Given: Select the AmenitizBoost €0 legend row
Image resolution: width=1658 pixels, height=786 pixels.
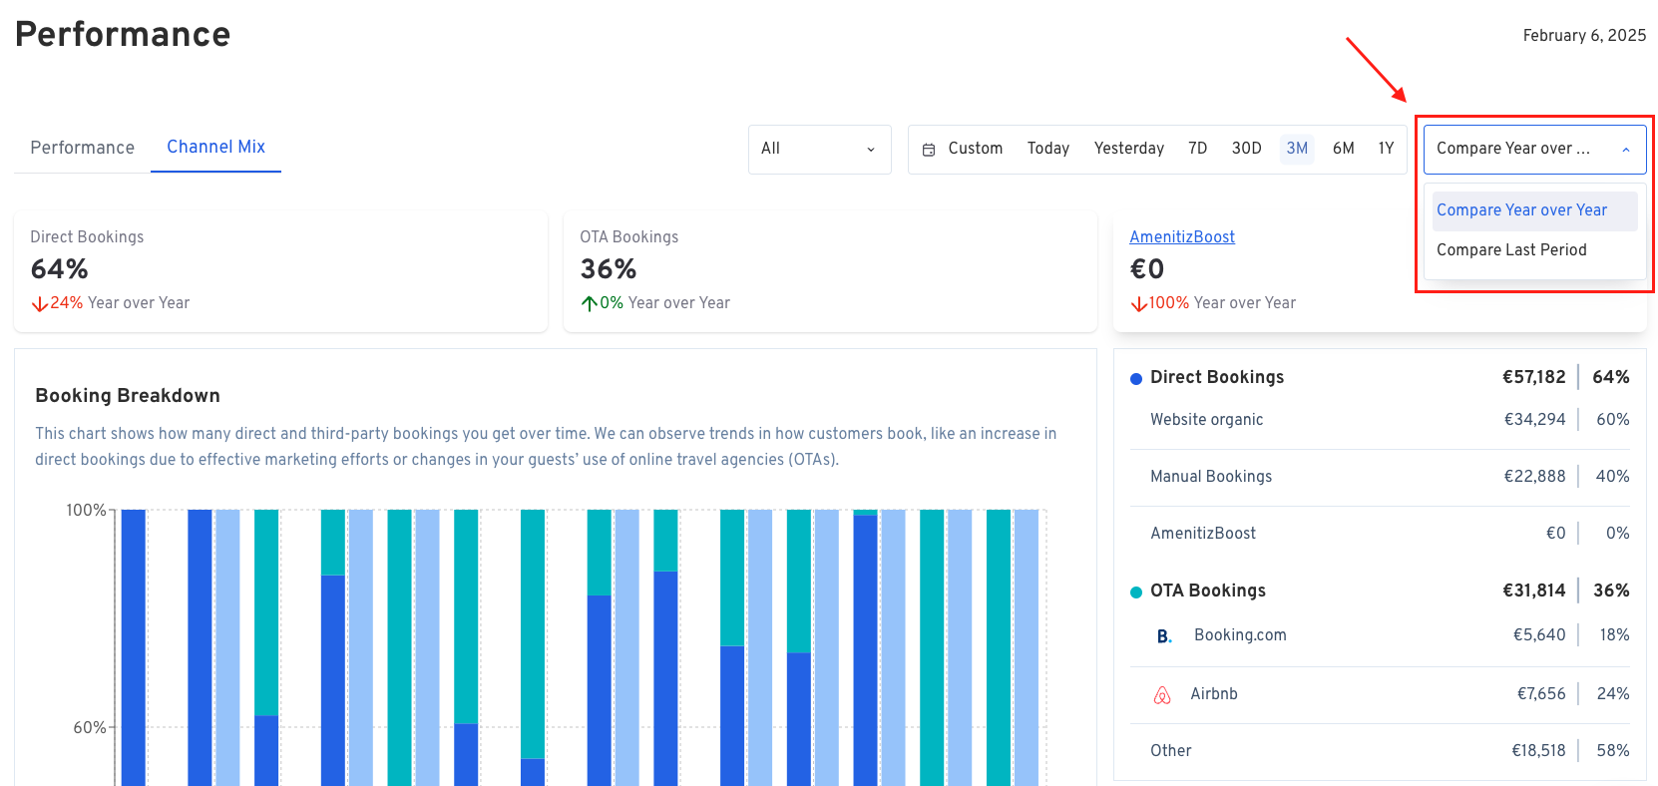Looking at the screenshot, I should click(1380, 534).
